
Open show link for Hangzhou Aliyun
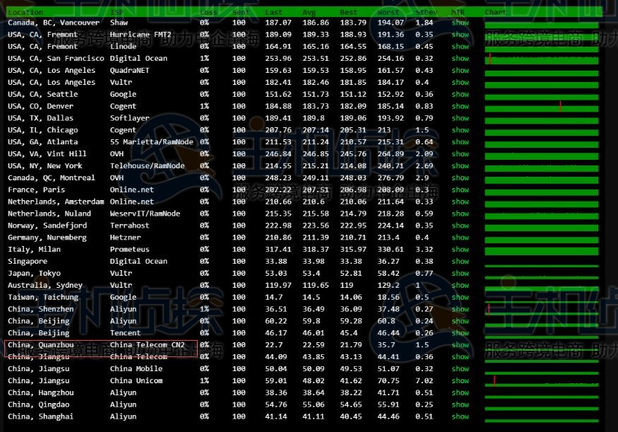(x=460, y=392)
